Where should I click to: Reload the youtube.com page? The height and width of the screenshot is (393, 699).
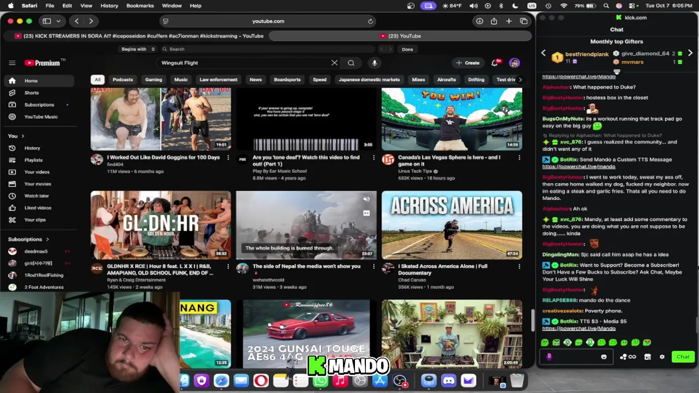(370, 21)
